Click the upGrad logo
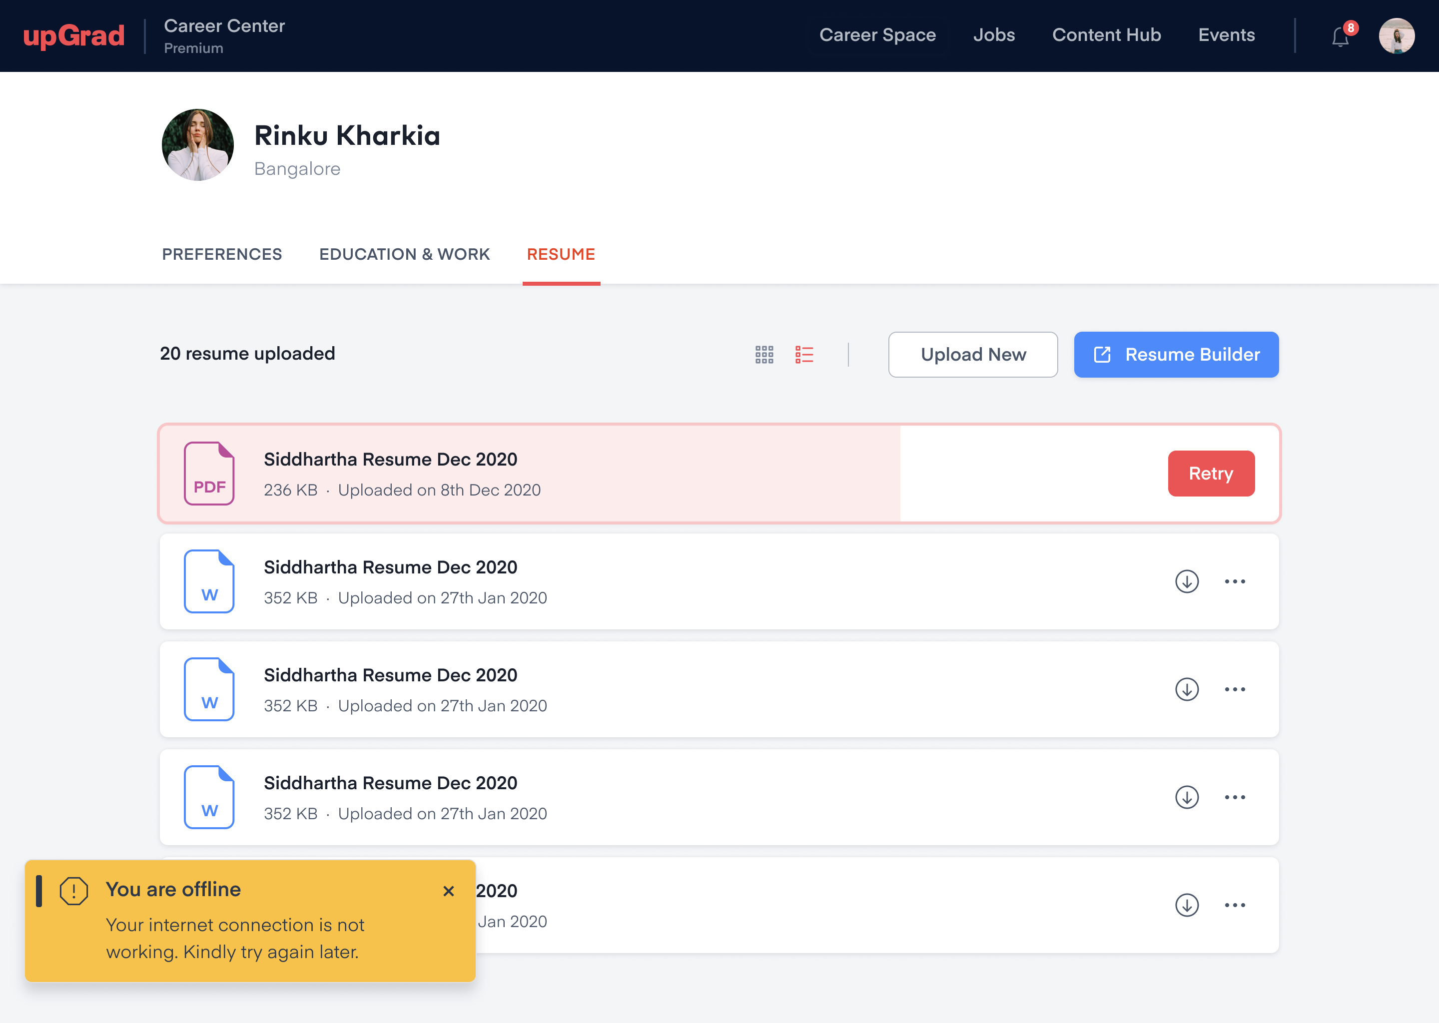The height and width of the screenshot is (1023, 1439). pyautogui.click(x=74, y=36)
